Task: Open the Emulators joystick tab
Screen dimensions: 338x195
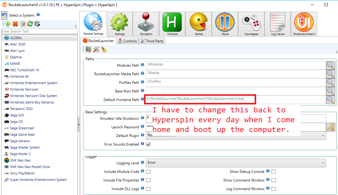Action: click(146, 25)
